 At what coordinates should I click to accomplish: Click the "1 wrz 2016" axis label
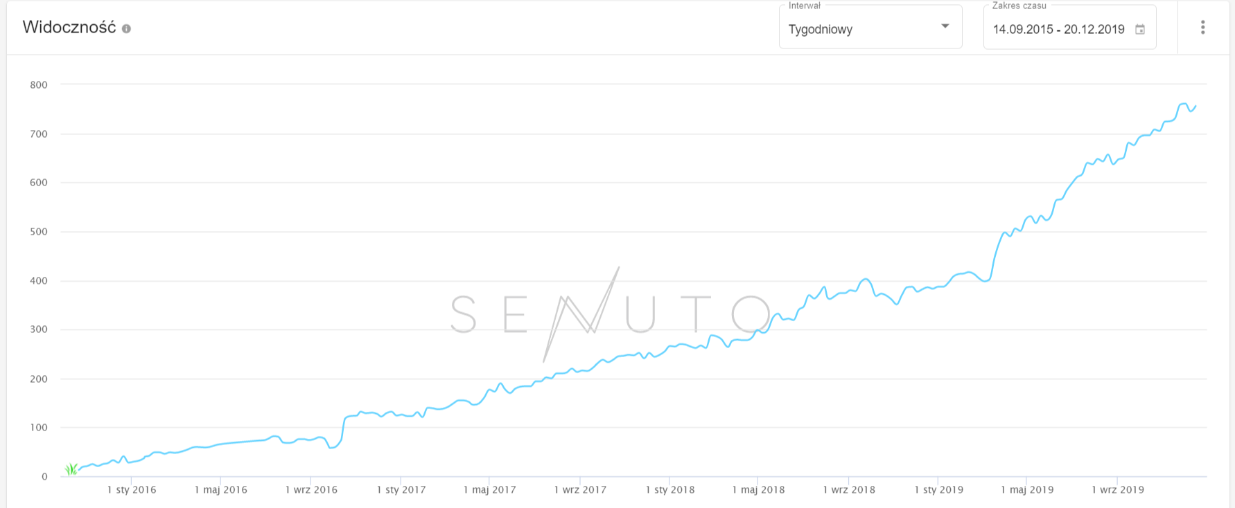(x=311, y=489)
